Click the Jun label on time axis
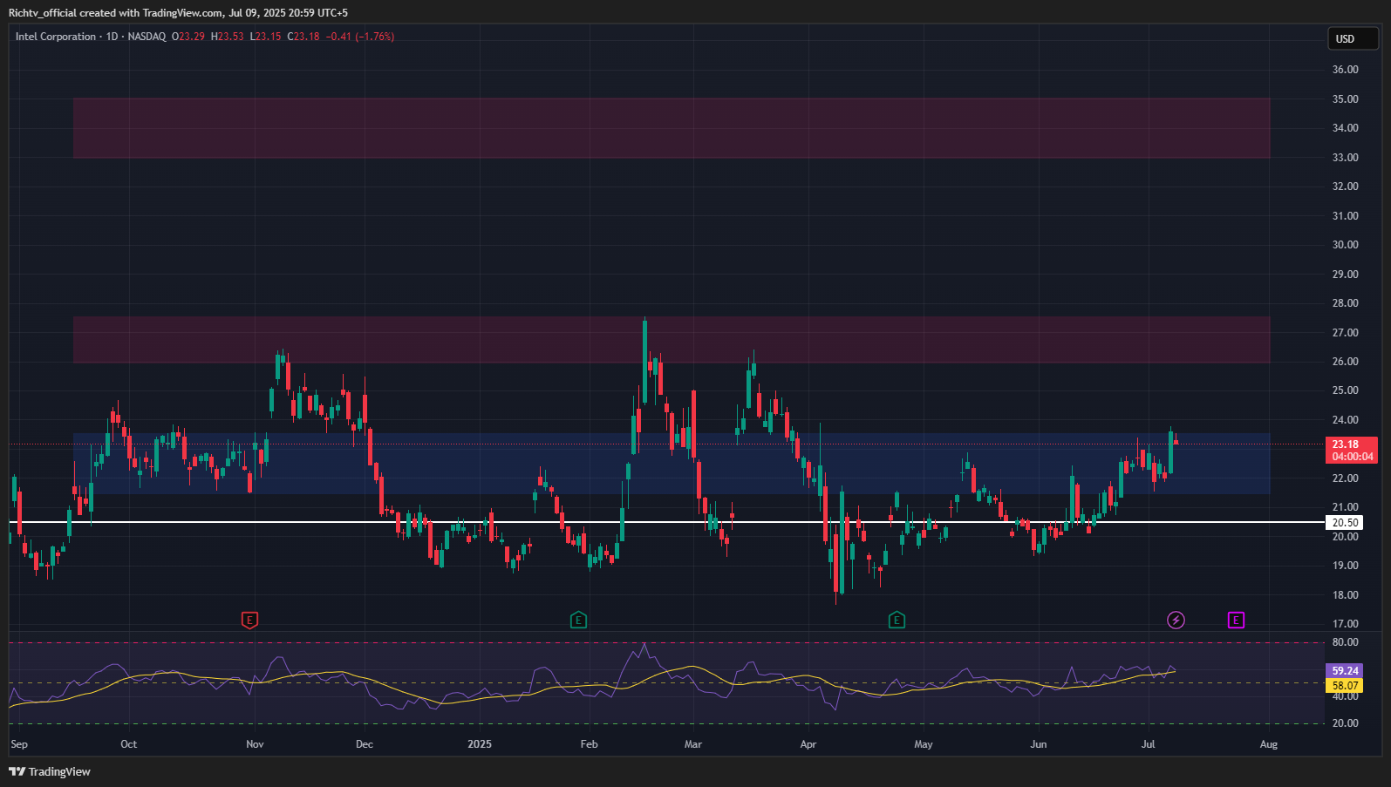Viewport: 1391px width, 787px height. (1039, 744)
